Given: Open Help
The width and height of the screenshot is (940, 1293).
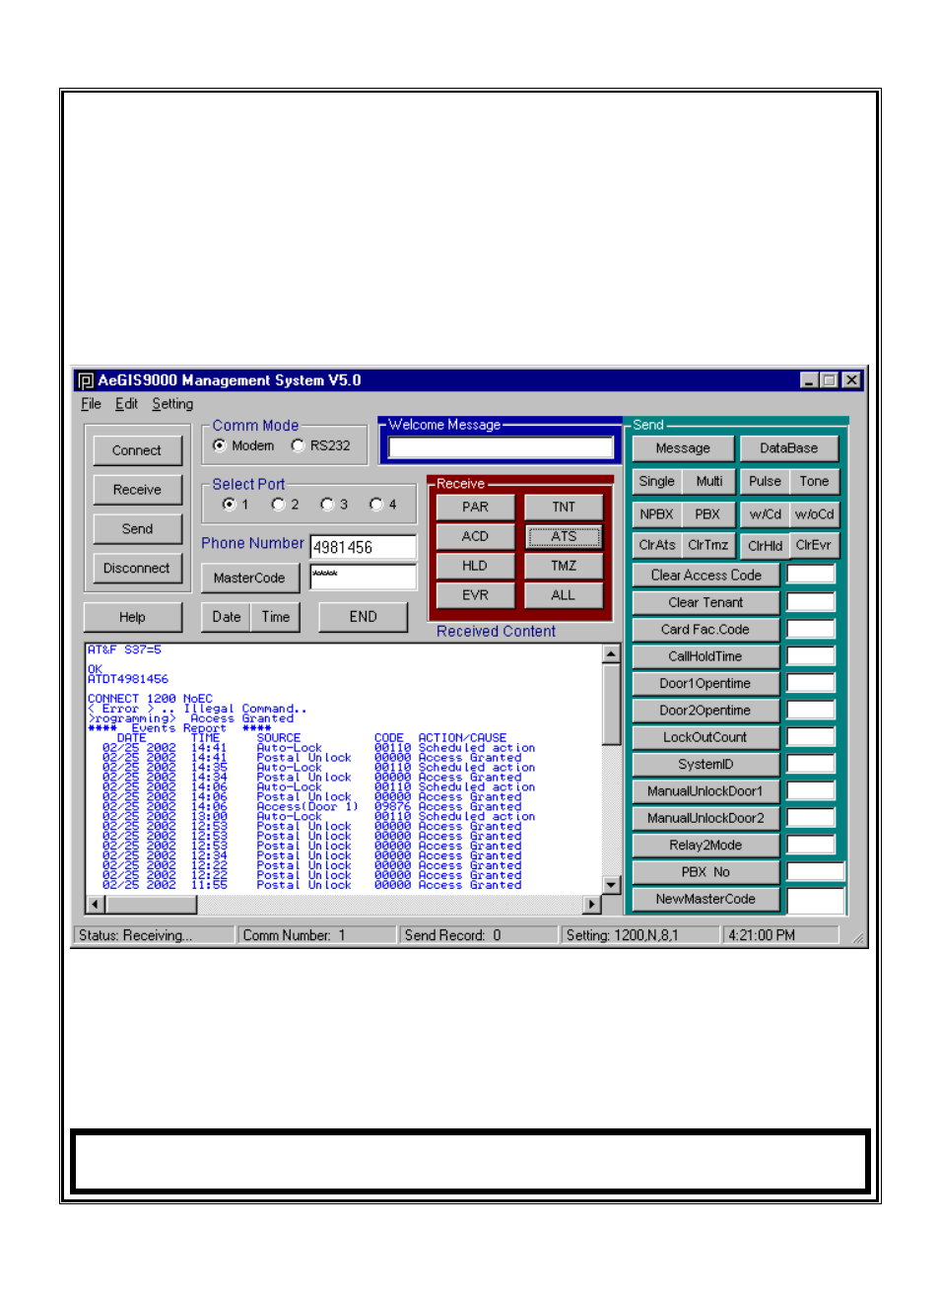Looking at the screenshot, I should tap(133, 617).
